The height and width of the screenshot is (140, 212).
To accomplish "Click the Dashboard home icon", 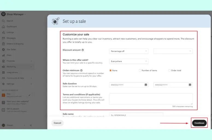I will (x=3, y=27).
